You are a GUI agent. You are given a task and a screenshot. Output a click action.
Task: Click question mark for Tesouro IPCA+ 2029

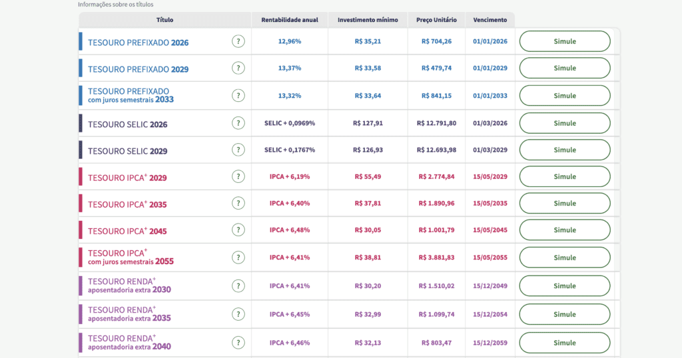point(238,176)
